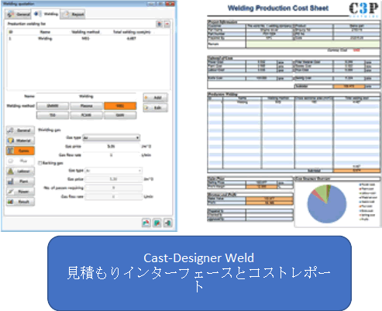The height and width of the screenshot is (311, 382).
Task: Click the C3P logo on the cost sheet
Action: 364,10
